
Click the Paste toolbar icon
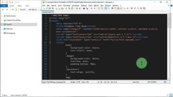(x=72, y=8)
